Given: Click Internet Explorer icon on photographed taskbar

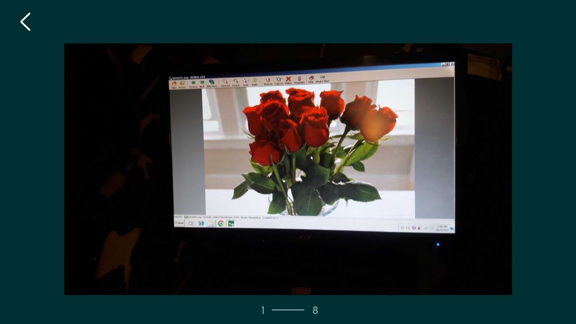Looking at the screenshot, I should (x=201, y=223).
